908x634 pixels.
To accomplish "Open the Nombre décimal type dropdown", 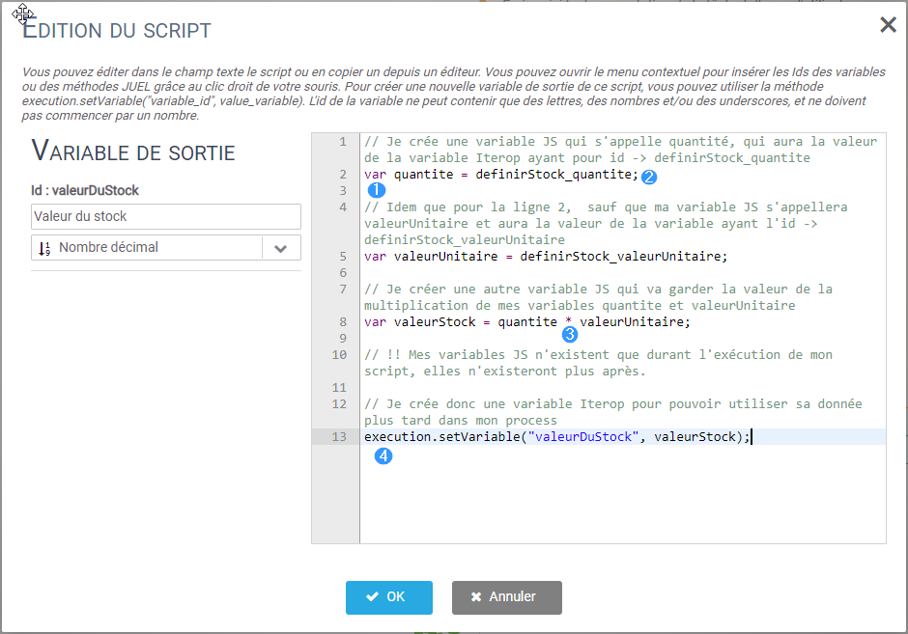I will tap(147, 248).
